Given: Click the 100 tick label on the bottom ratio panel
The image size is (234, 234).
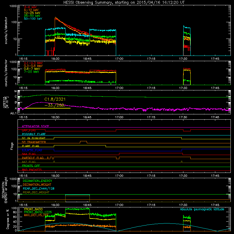Looking at the screenshot, I should click(x=14, y=208).
